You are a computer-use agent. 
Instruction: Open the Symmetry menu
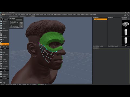coord(23,15)
